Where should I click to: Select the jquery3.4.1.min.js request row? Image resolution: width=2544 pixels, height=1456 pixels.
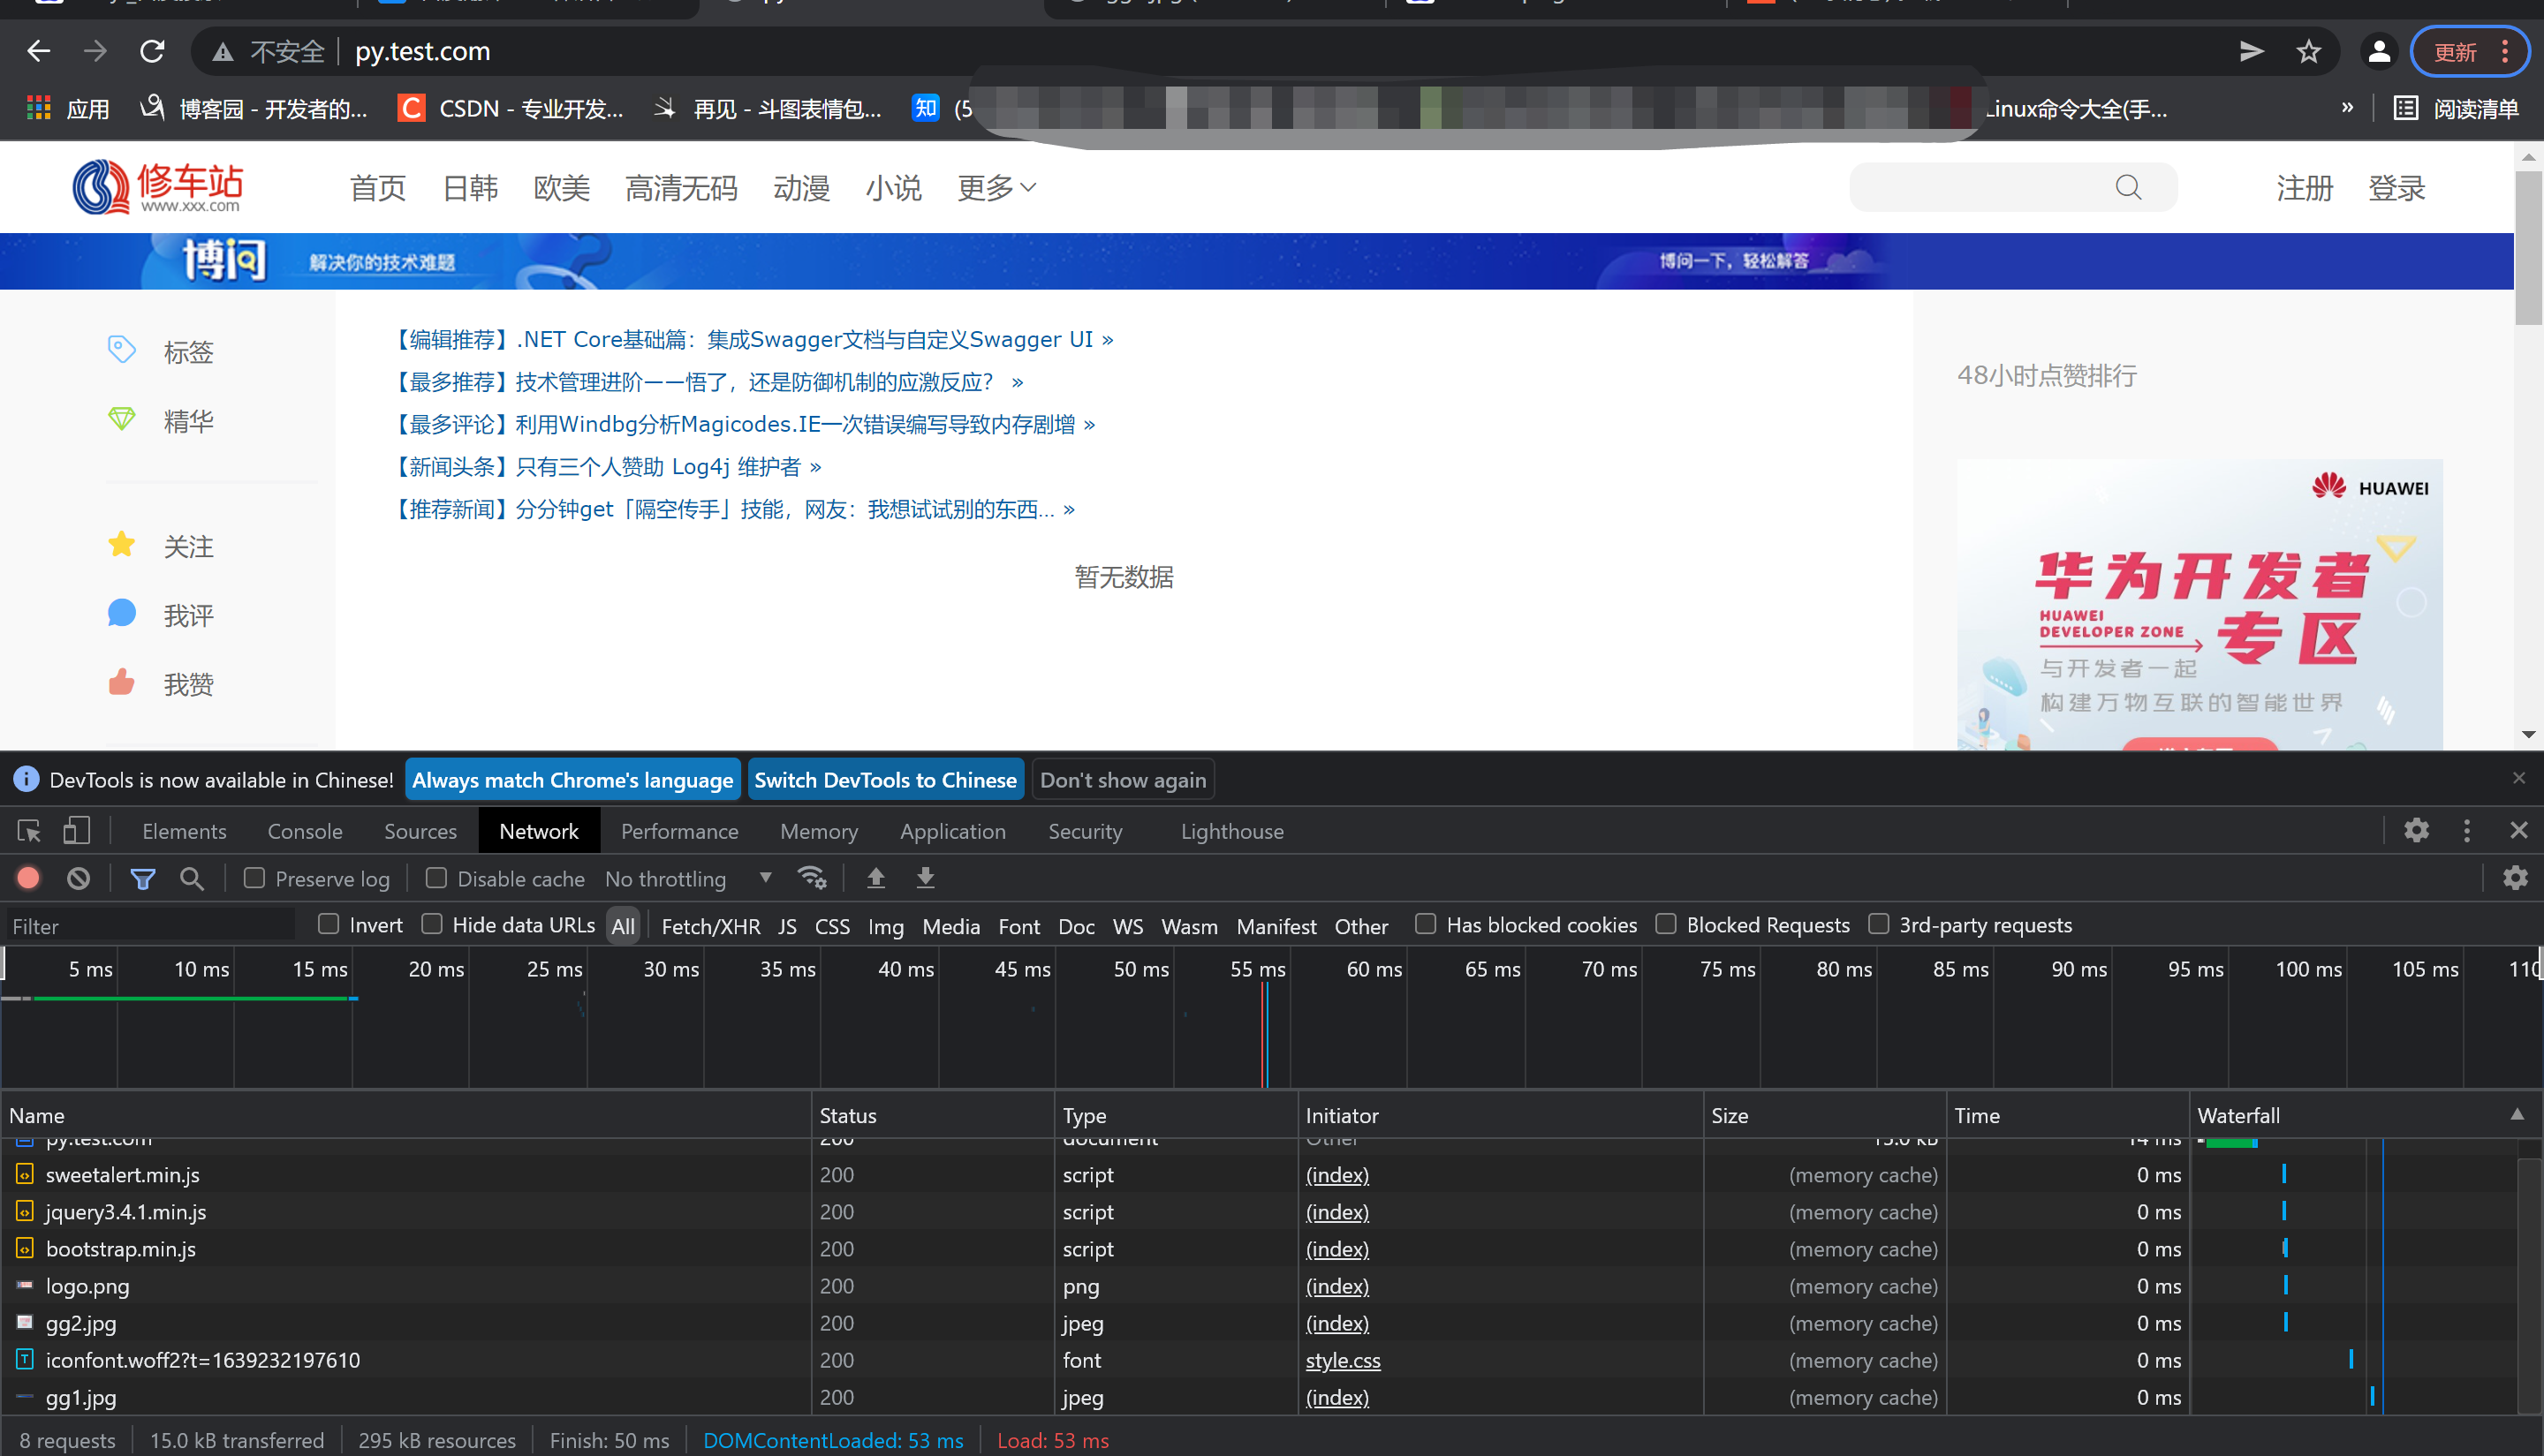click(1259, 1212)
